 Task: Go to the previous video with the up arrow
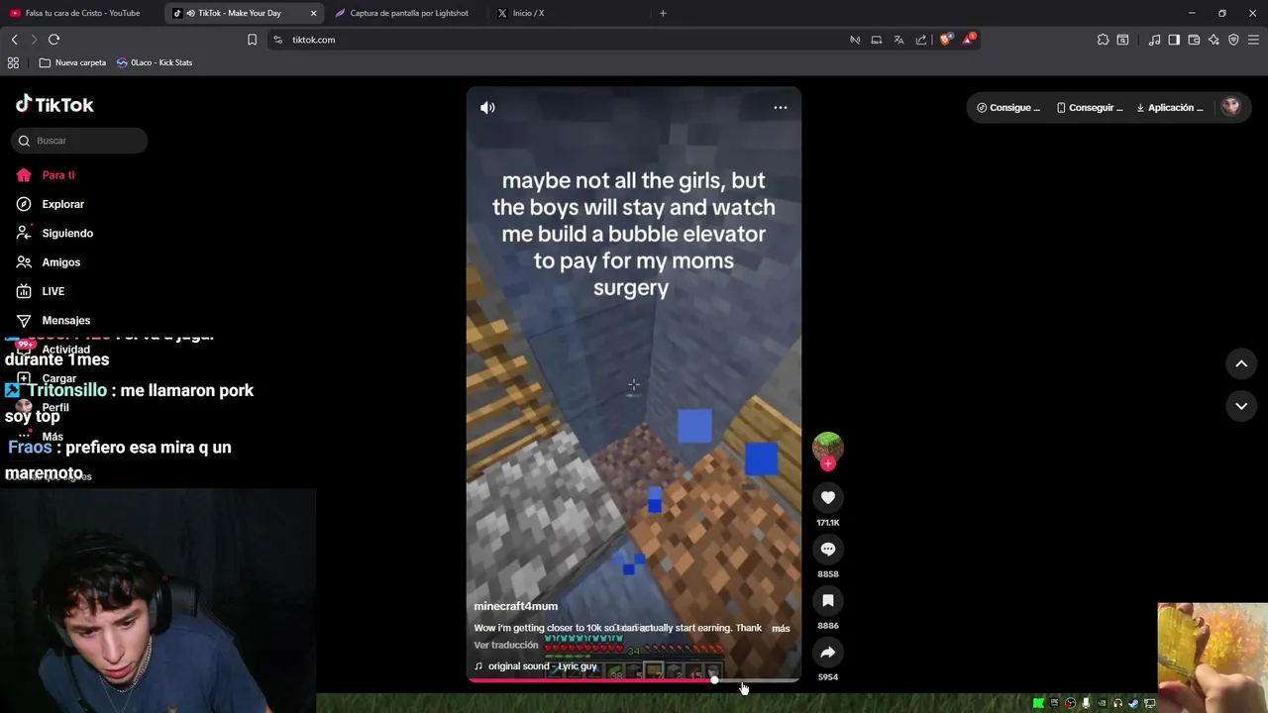pyautogui.click(x=1241, y=363)
